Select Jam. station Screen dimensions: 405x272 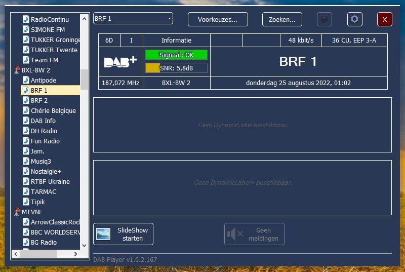37,151
